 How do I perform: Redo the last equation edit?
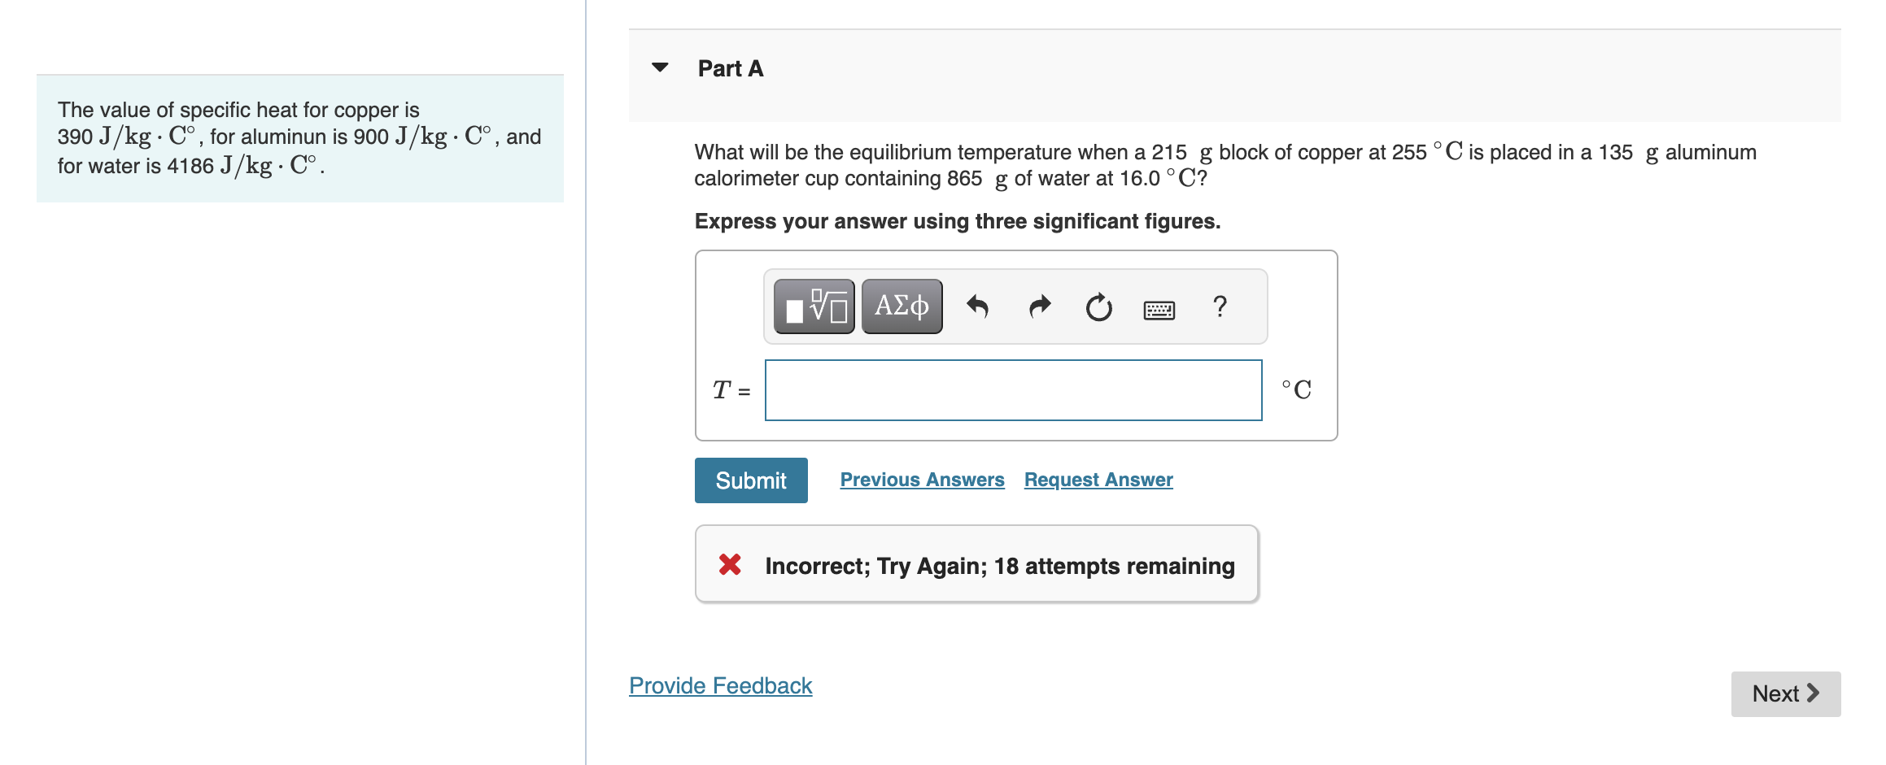coord(1039,306)
